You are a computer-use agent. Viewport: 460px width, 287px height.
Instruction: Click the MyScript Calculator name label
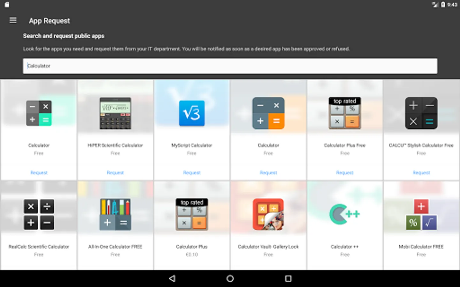point(192,145)
